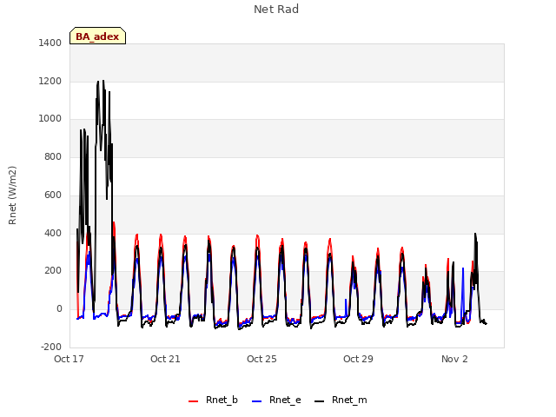Screen dimensions: 556x417
Task: Click the red Rnet_b legend swatch
Action: click(x=193, y=401)
